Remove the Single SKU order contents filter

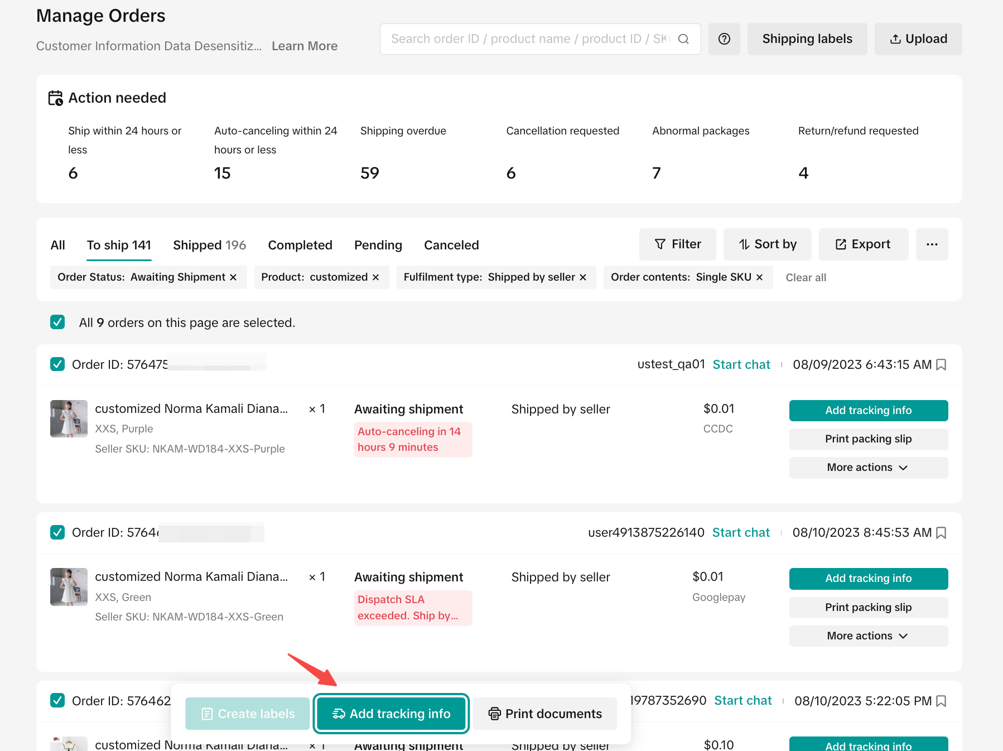click(x=760, y=277)
